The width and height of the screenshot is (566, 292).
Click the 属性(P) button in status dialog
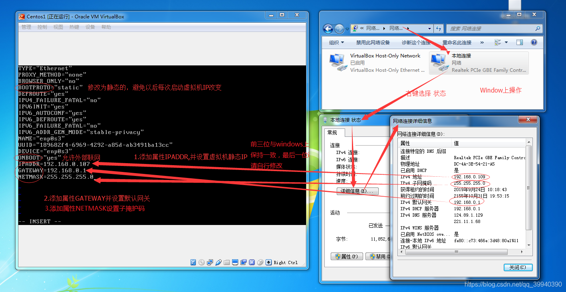point(346,256)
